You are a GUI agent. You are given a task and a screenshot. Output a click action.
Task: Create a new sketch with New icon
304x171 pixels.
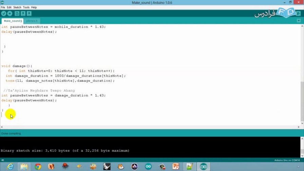[x=17, y=14]
